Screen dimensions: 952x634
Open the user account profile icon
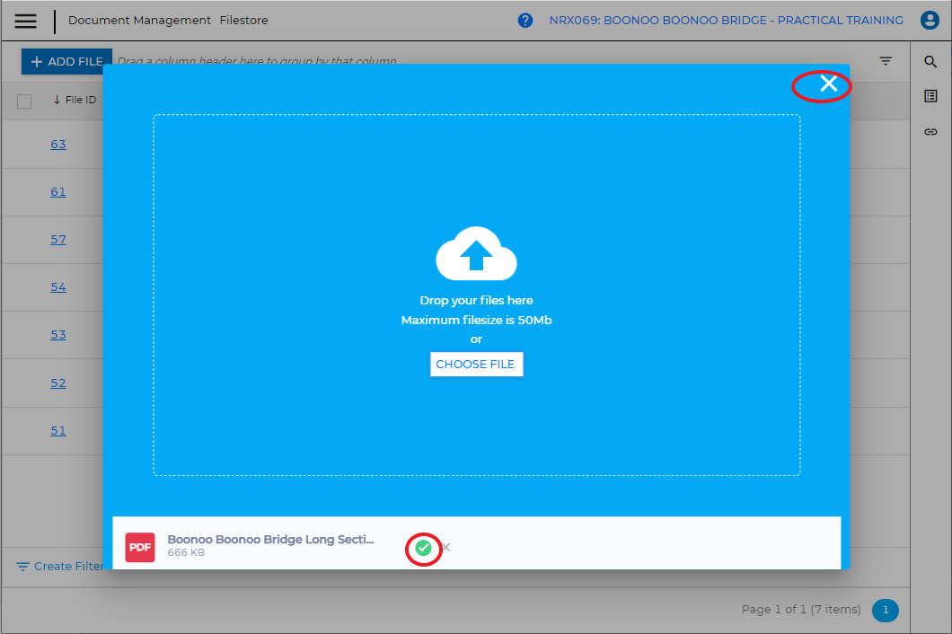click(930, 21)
